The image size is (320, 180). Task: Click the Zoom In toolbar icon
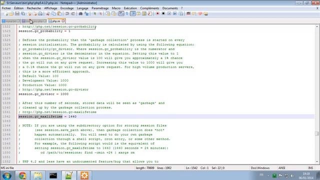[94, 13]
